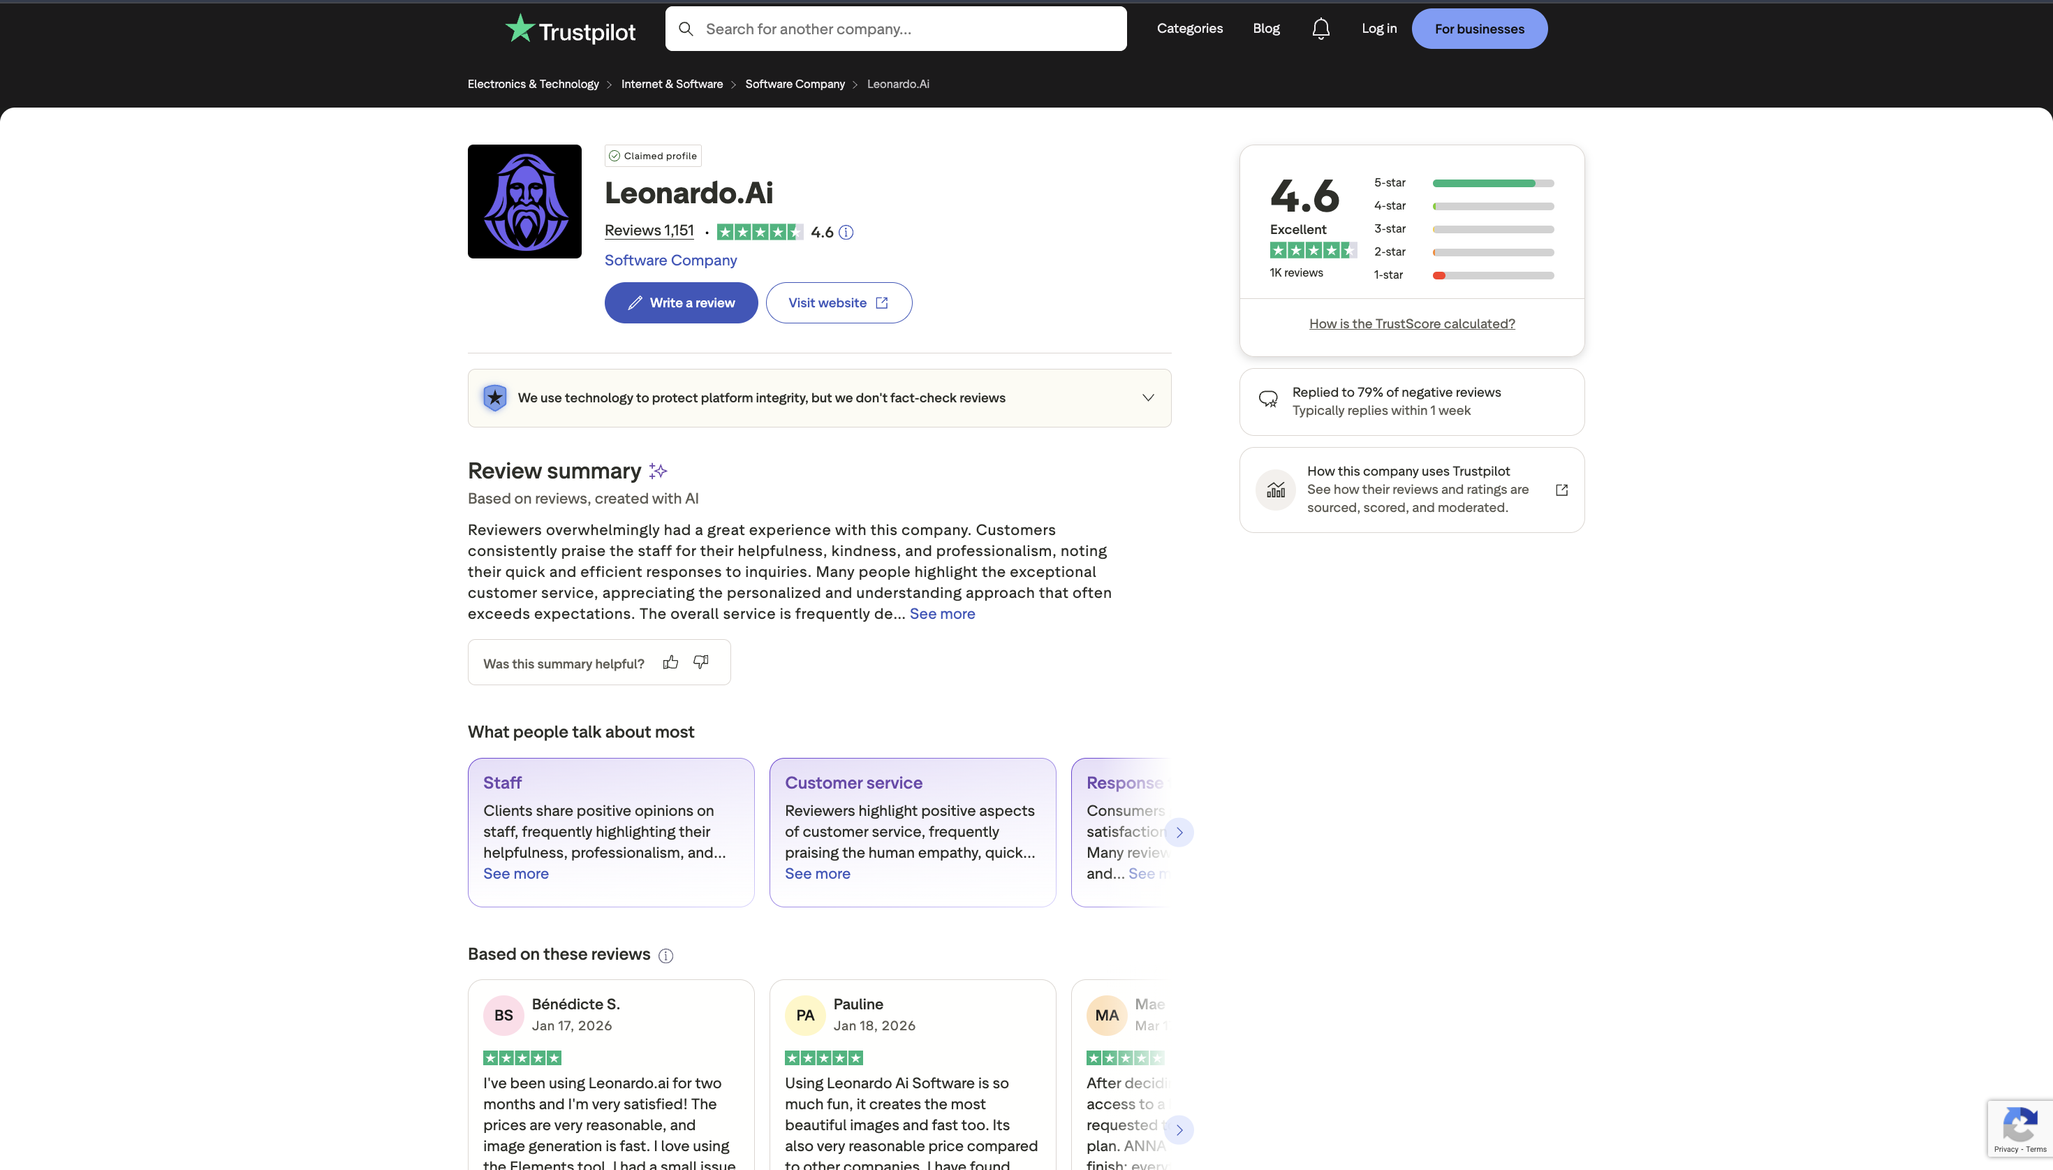Open the Categories menu
This screenshot has width=2053, height=1170.
pos(1189,28)
